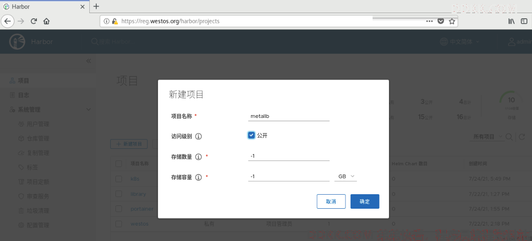The height and width of the screenshot is (241, 532).
Task: Click the 确定 button
Action: pyautogui.click(x=365, y=201)
